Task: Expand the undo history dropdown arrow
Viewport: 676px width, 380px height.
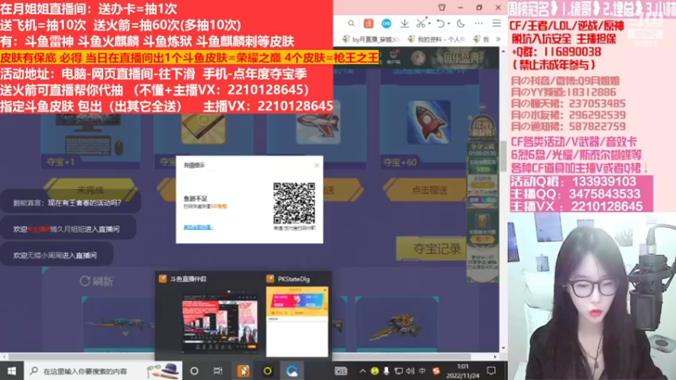Action: coord(449,24)
